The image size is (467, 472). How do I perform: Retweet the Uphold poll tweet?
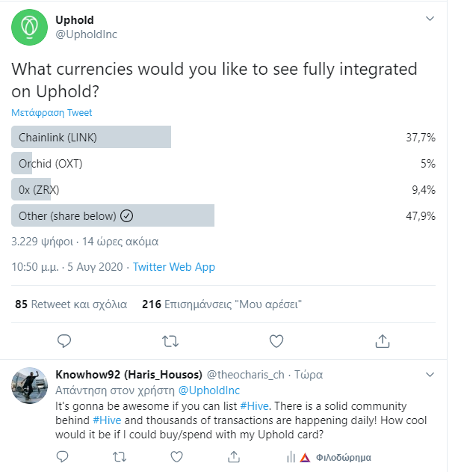170,341
